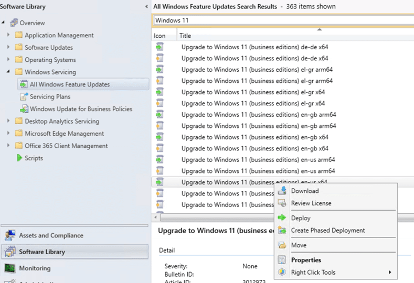Click the Move folder icon

[x=282, y=245]
